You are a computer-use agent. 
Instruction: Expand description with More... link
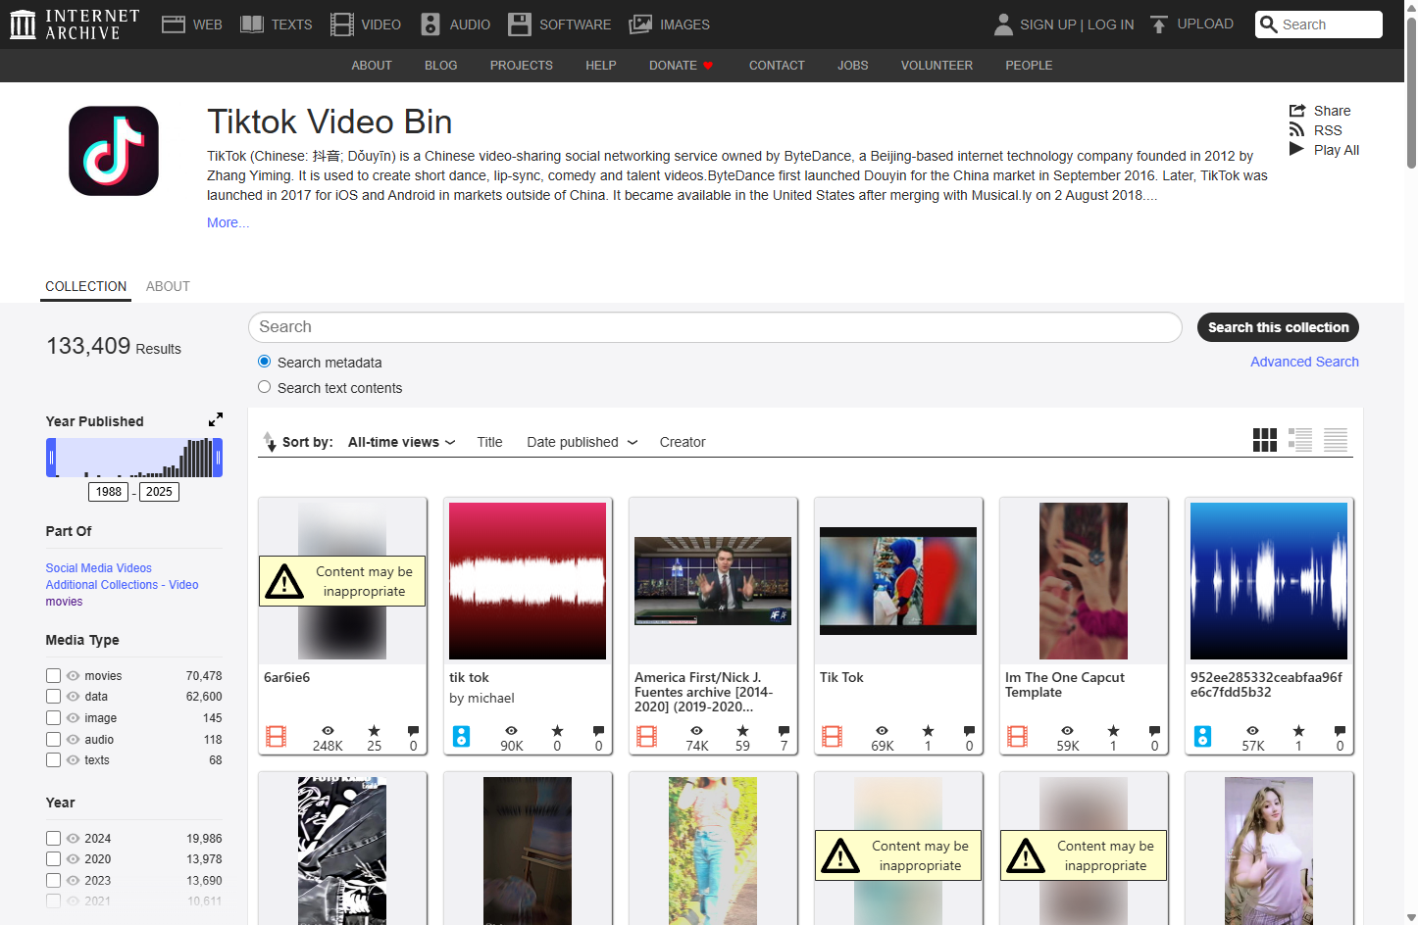point(228,222)
